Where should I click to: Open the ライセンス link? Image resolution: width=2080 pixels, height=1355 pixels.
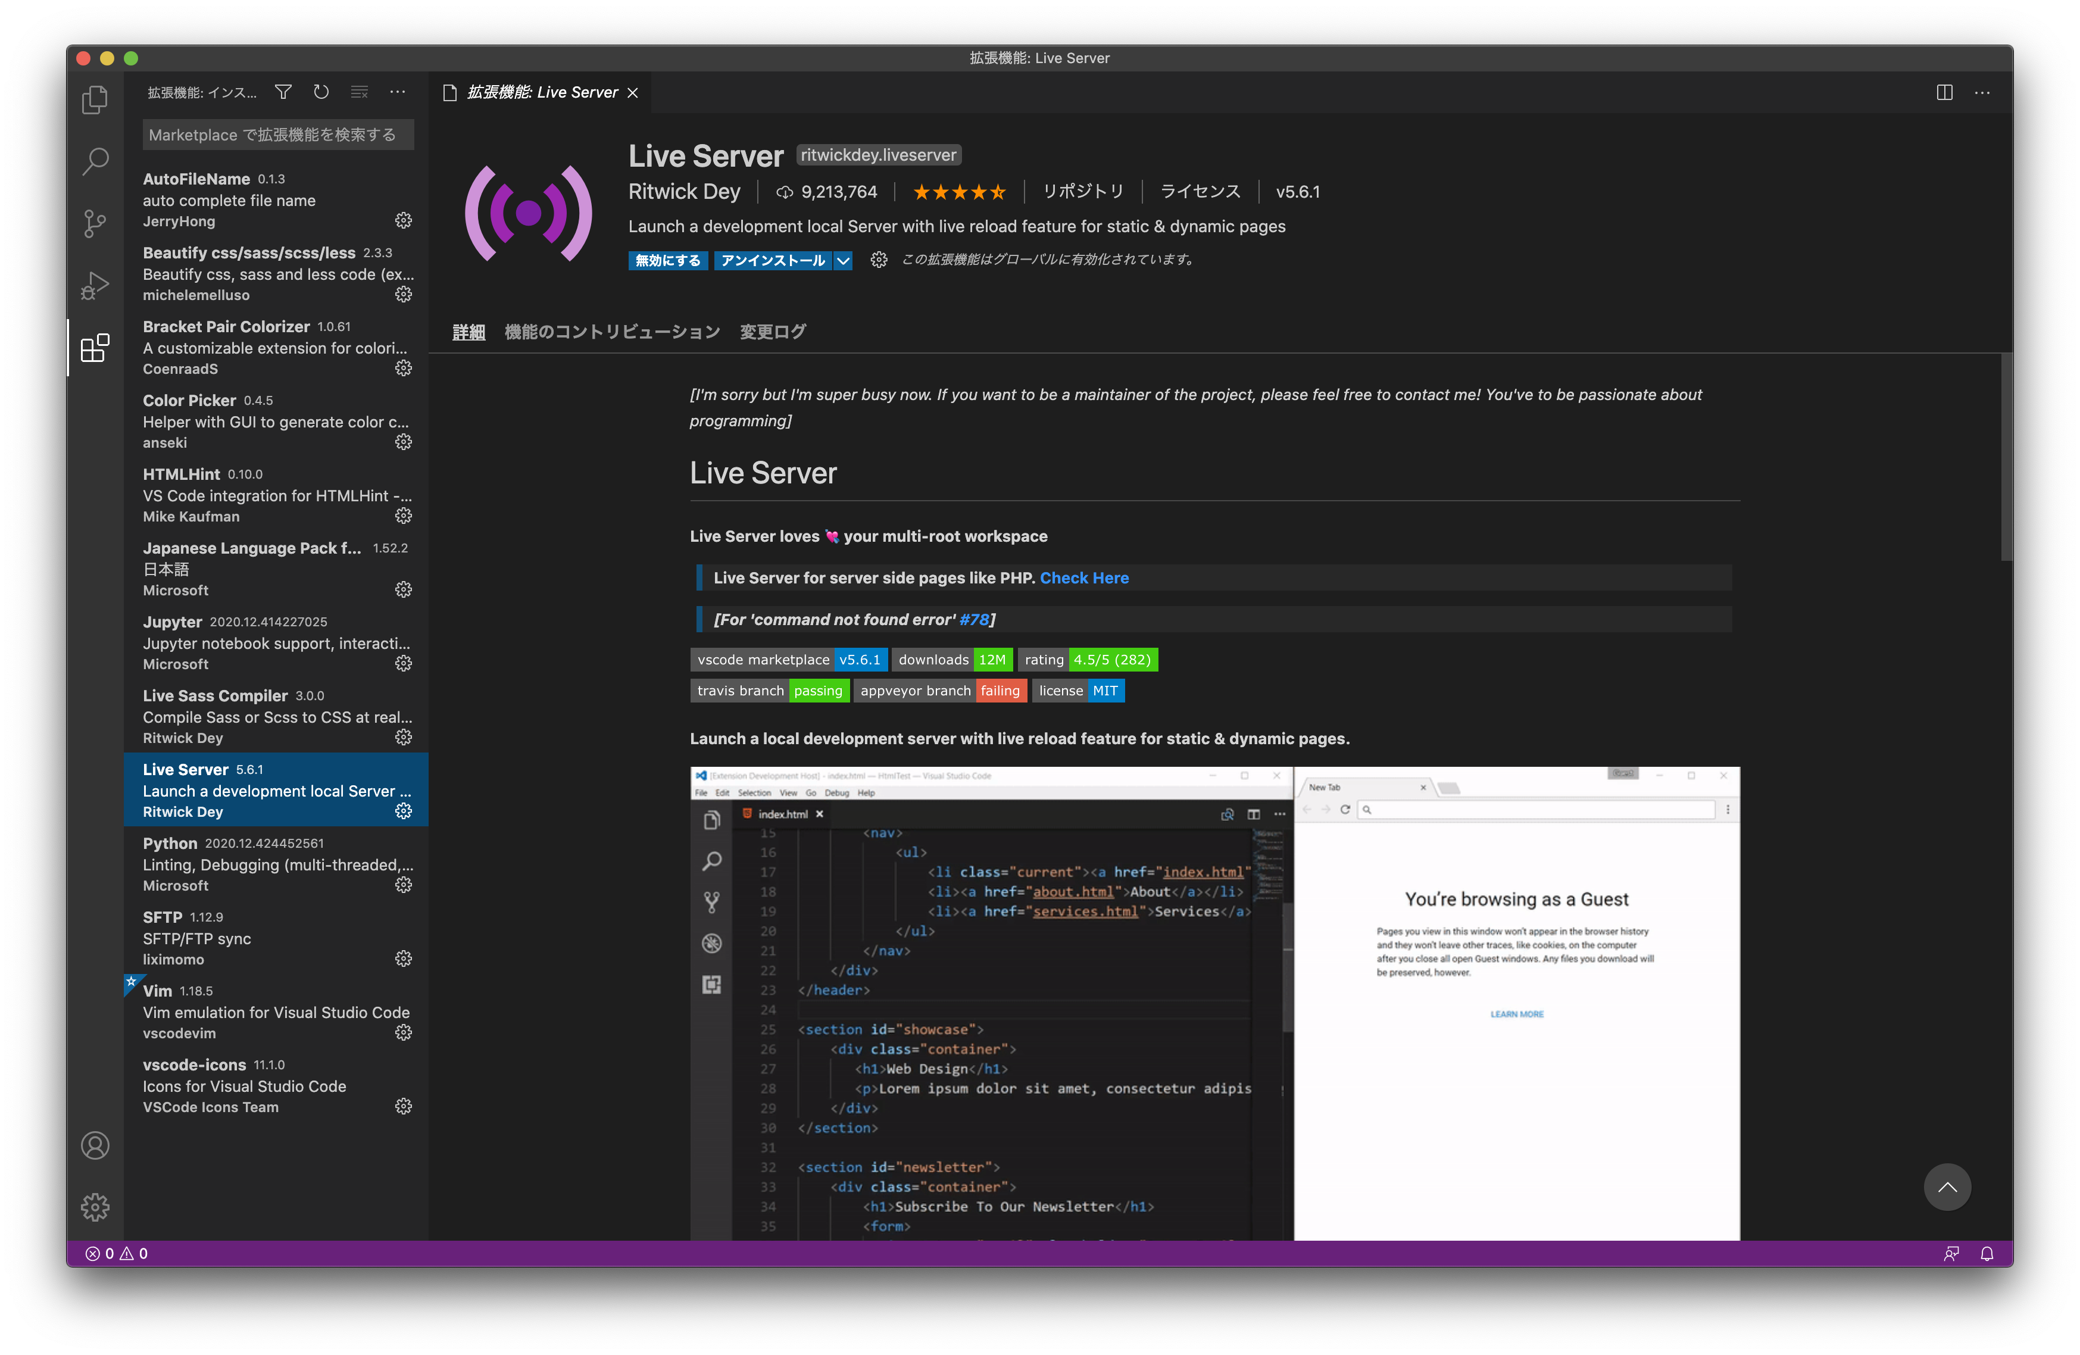pyautogui.click(x=1200, y=192)
